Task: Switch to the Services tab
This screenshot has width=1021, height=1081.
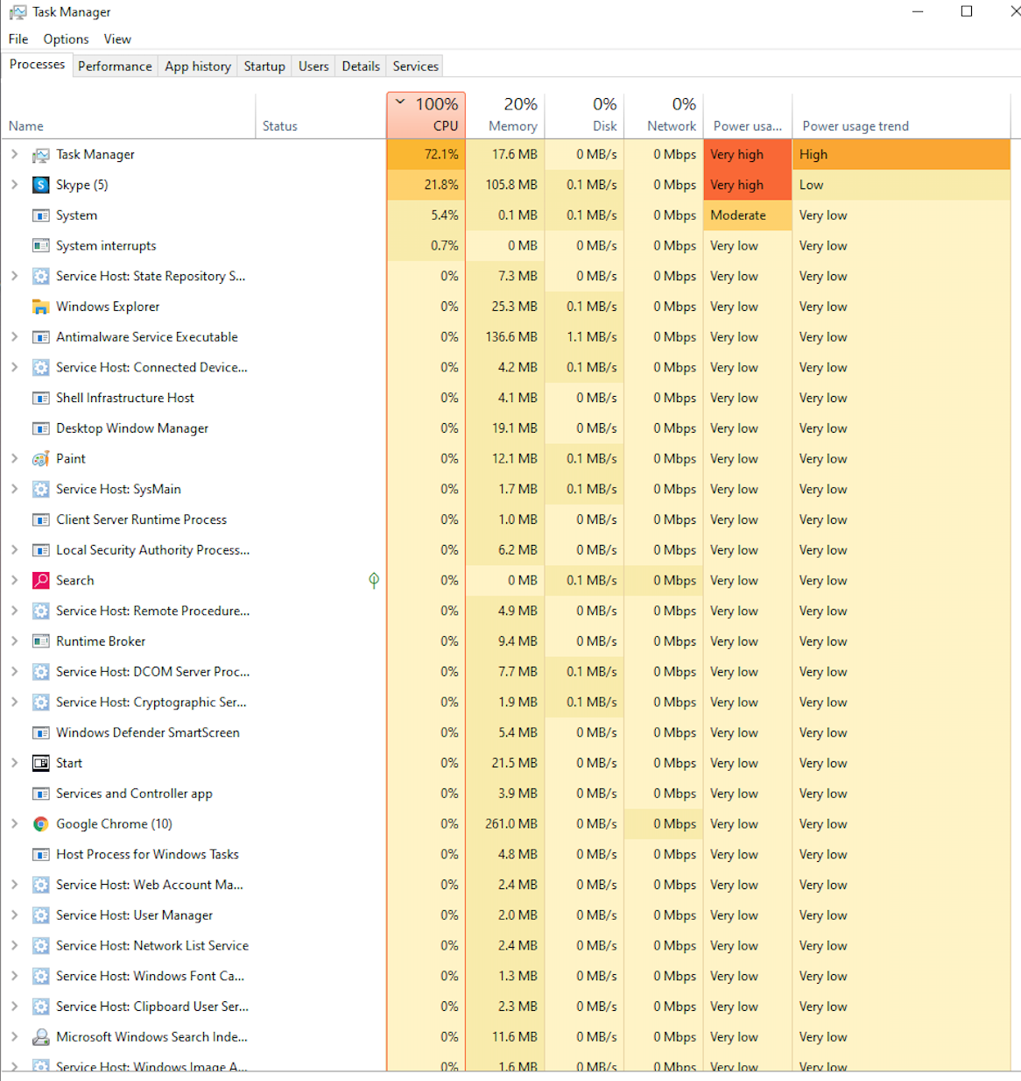Action: click(x=415, y=67)
